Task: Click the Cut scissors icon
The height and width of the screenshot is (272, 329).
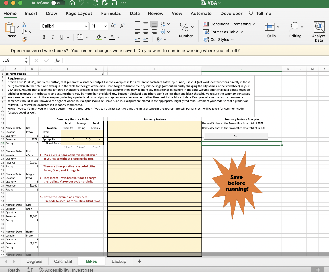Action: pos(25,24)
